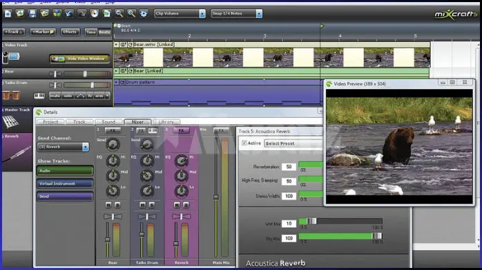Mute the Bear channel in mixer
The width and height of the screenshot is (482, 270).
click(108, 205)
